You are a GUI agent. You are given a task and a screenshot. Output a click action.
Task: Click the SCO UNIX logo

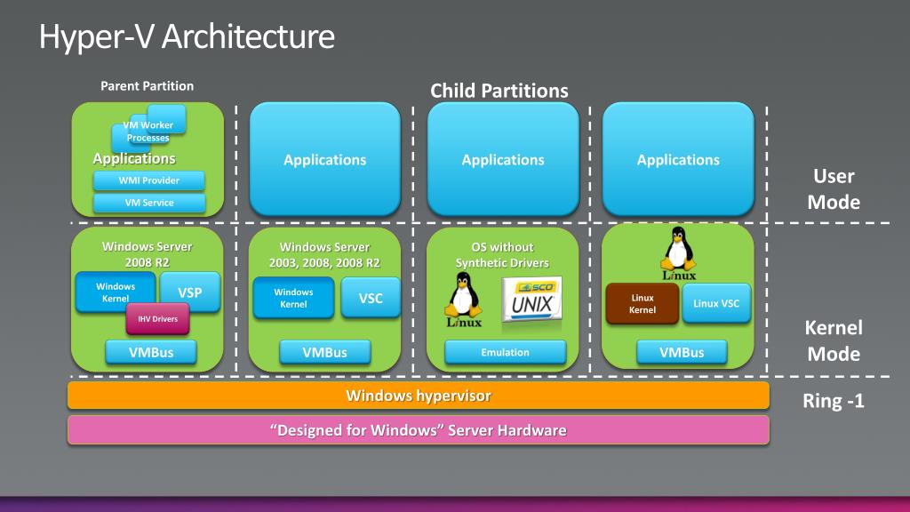(x=532, y=300)
